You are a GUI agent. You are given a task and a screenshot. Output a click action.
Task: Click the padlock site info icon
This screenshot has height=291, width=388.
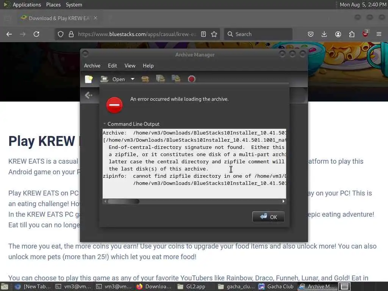point(71,34)
